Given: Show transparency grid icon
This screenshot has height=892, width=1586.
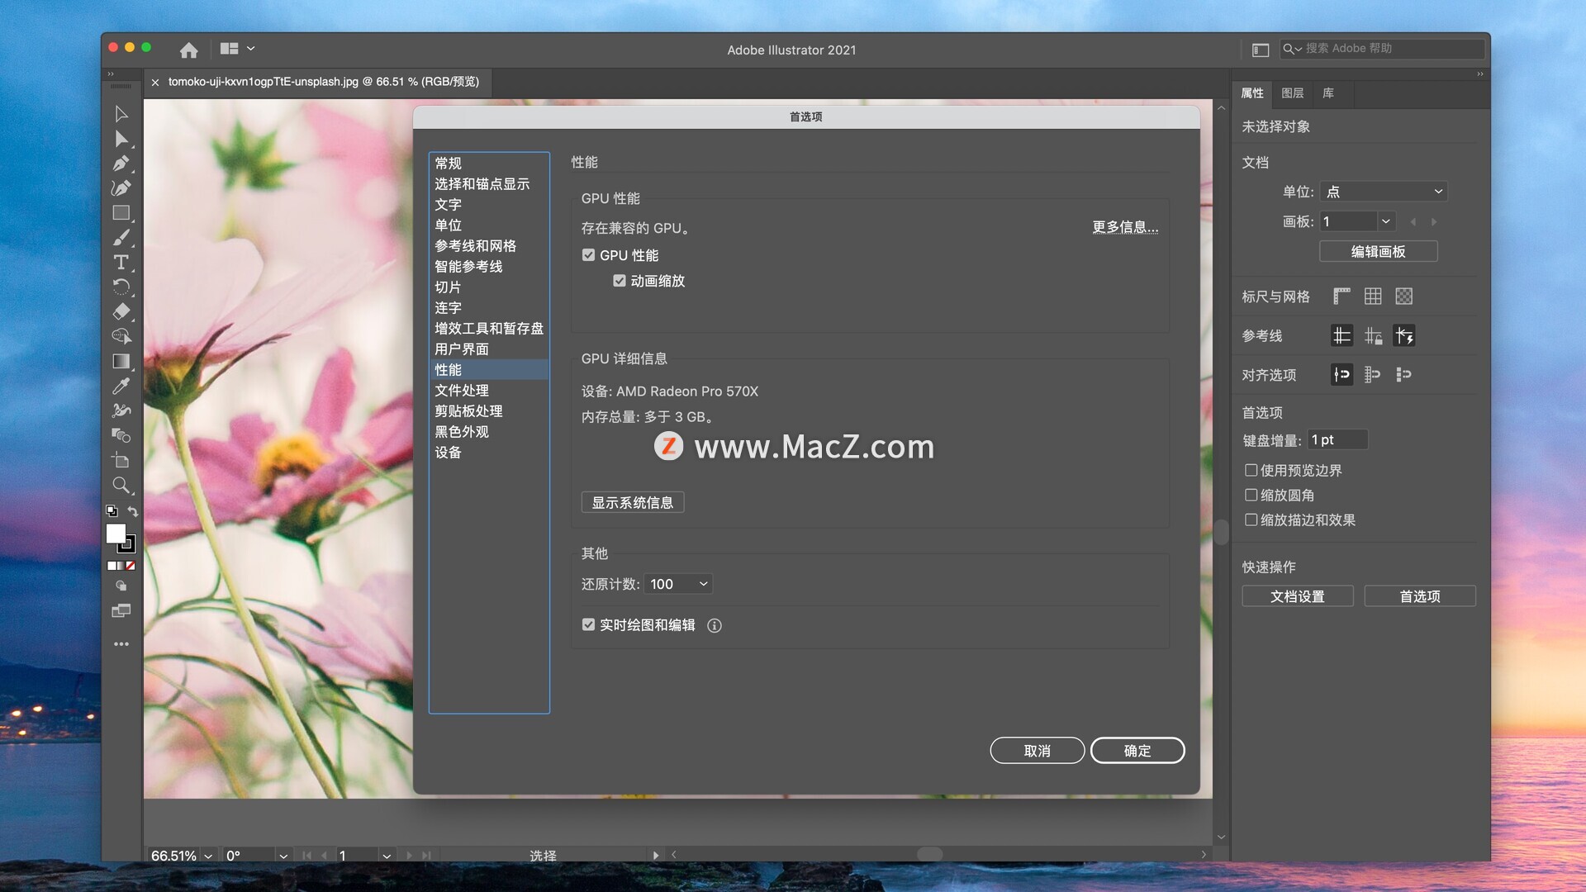Looking at the screenshot, I should pyautogui.click(x=1404, y=296).
